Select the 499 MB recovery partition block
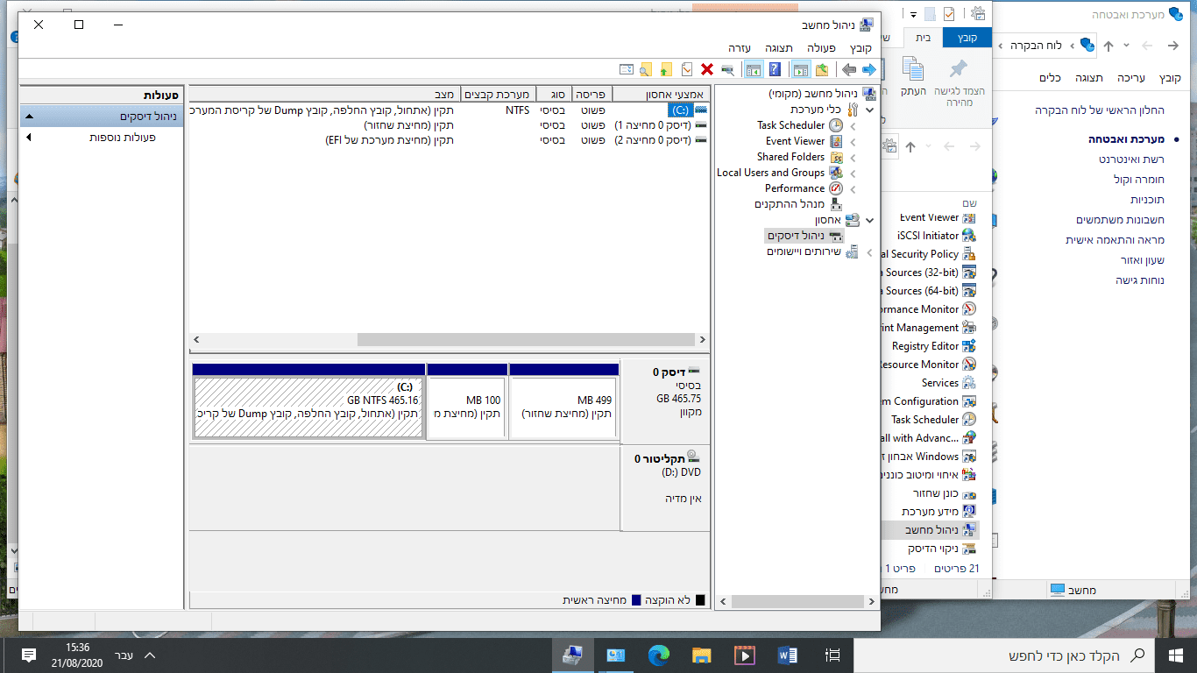The height and width of the screenshot is (673, 1197). 564,401
